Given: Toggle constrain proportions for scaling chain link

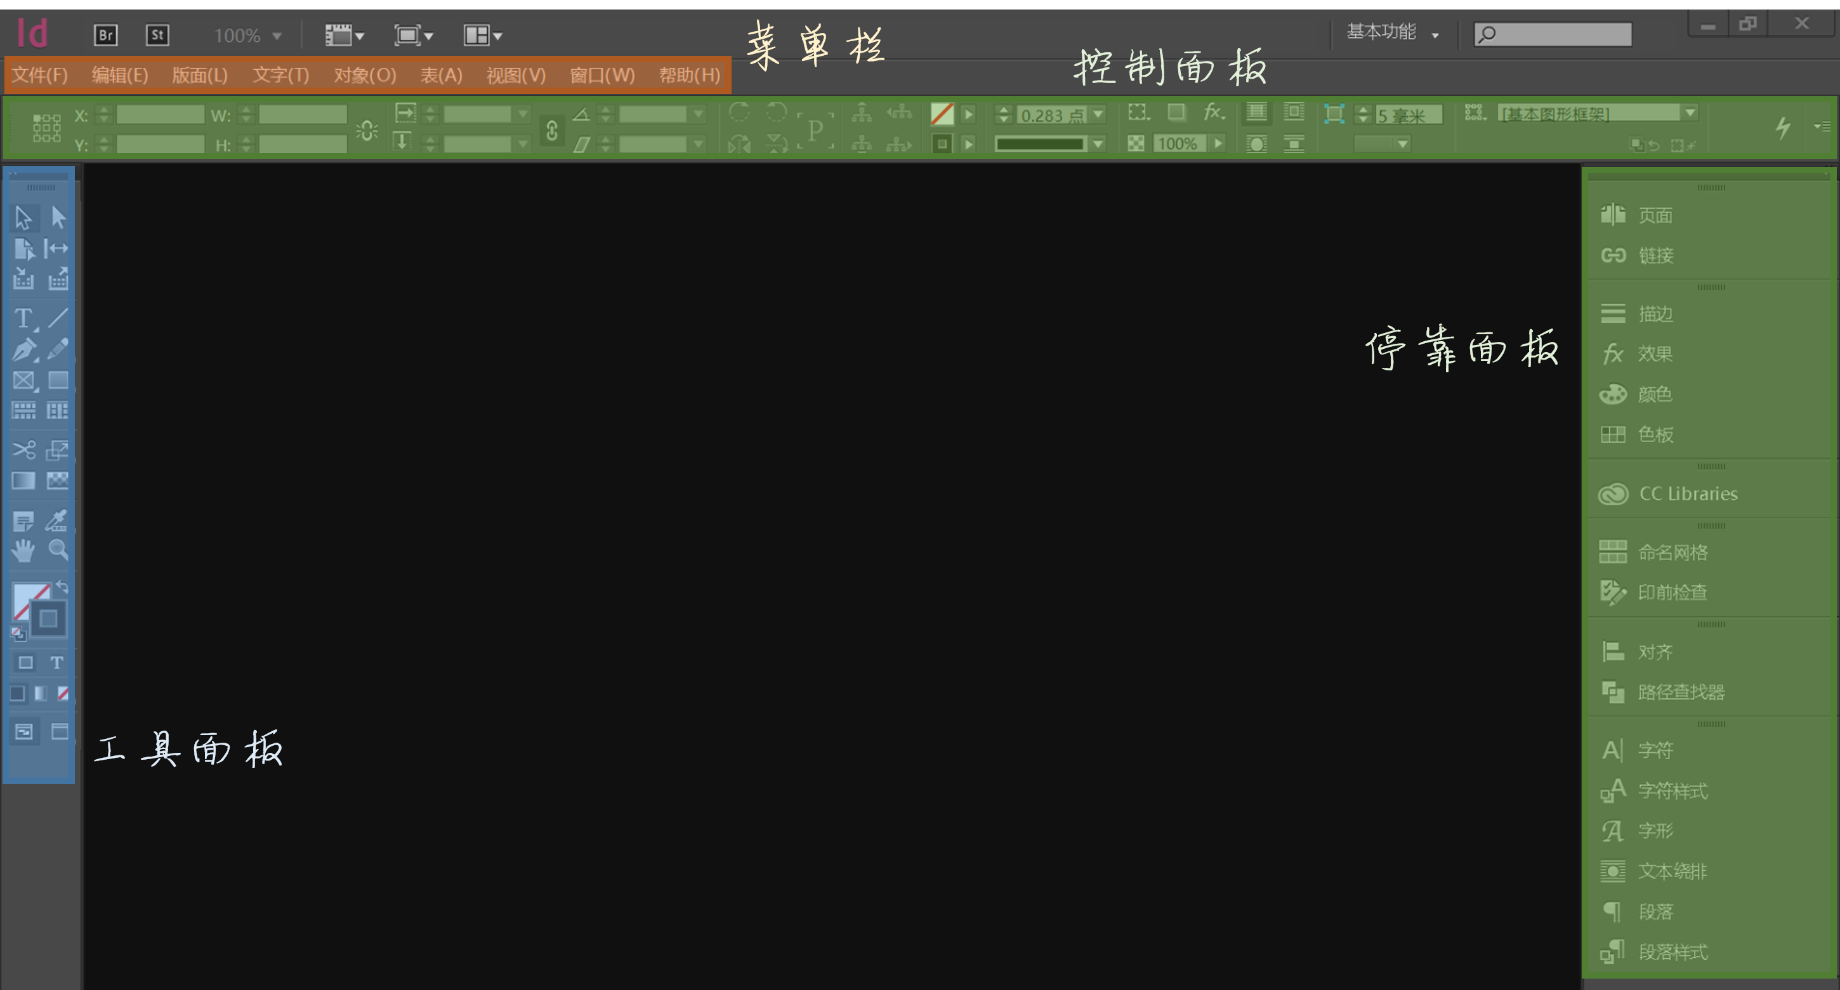Looking at the screenshot, I should click(x=551, y=131).
